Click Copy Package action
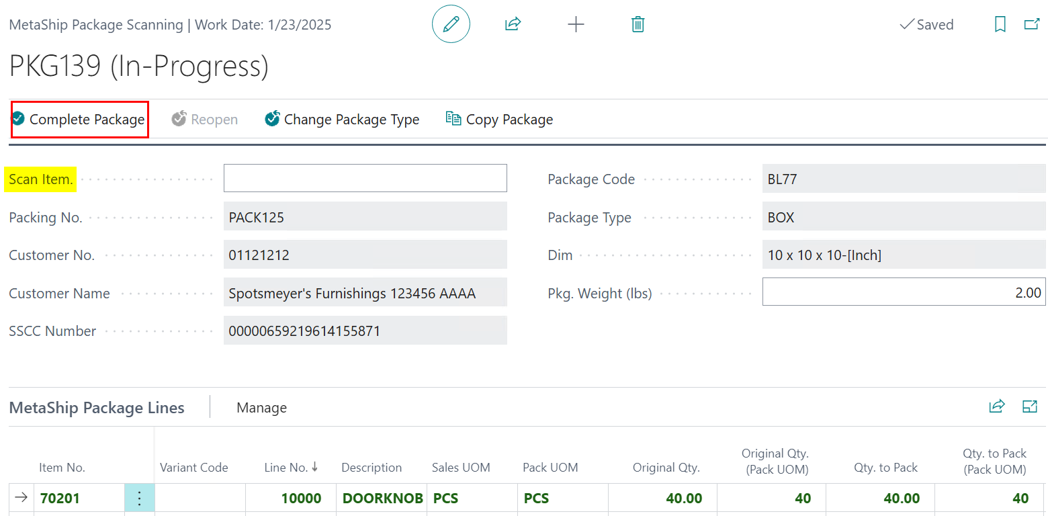Image resolution: width=1048 pixels, height=516 pixels. (x=499, y=120)
